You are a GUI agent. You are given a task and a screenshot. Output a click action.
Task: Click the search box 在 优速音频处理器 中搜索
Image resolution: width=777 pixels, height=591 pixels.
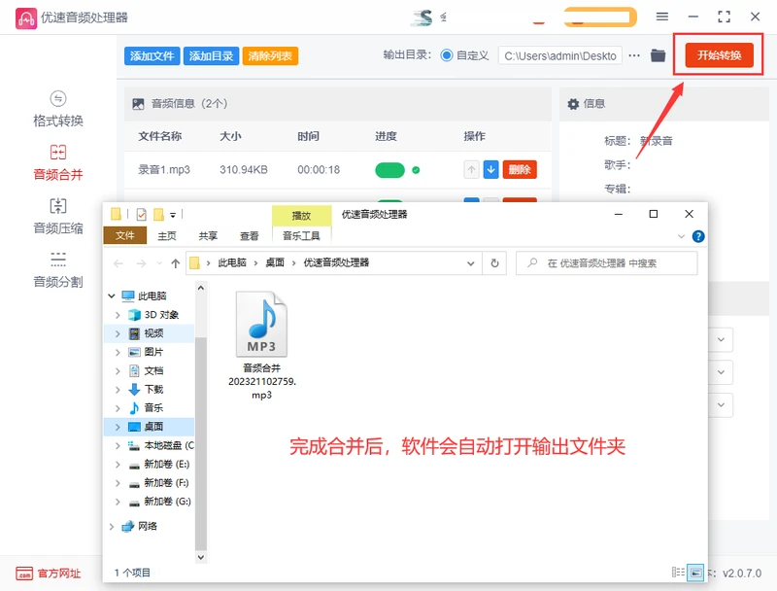click(606, 263)
